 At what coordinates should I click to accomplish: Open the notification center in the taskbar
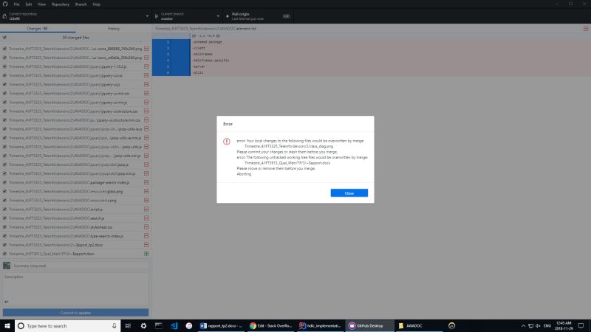(x=581, y=325)
